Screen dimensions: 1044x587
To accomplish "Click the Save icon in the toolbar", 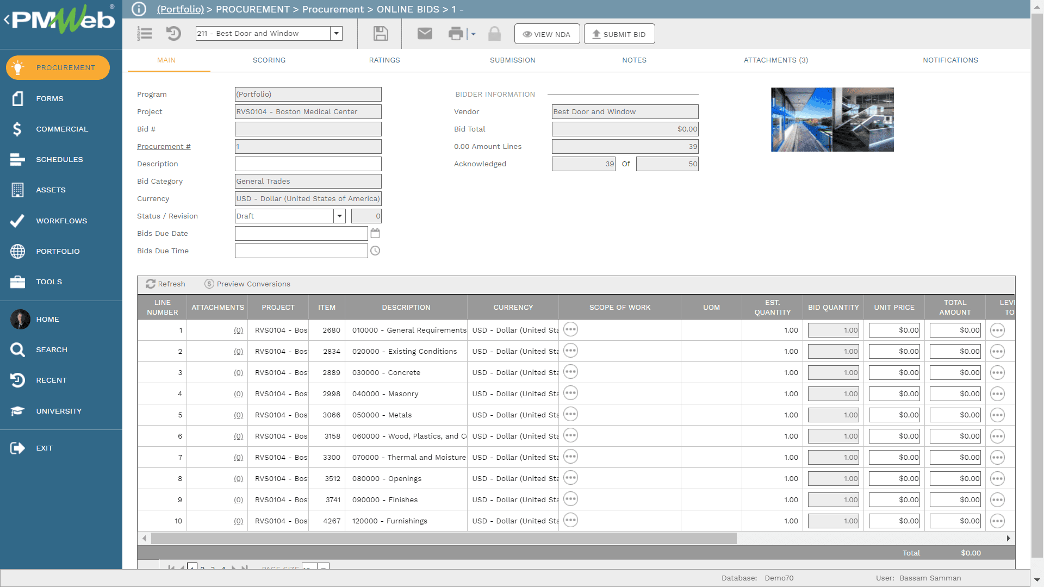I will tap(381, 34).
